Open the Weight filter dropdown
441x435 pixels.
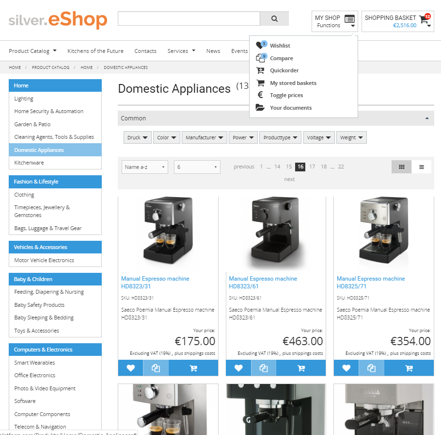pyautogui.click(x=351, y=137)
